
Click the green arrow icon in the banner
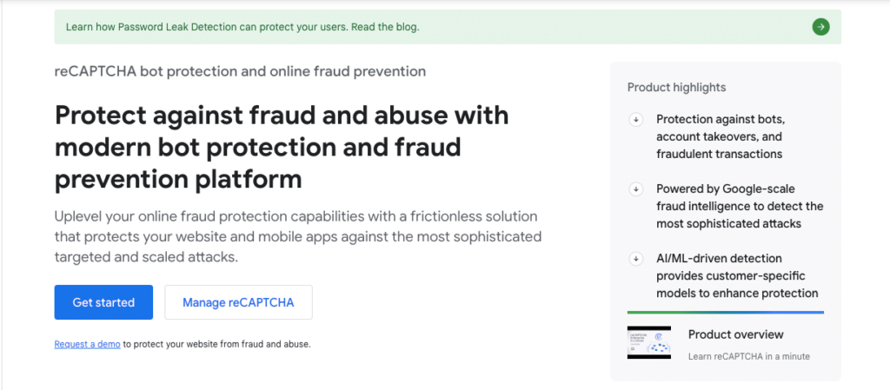tap(820, 27)
